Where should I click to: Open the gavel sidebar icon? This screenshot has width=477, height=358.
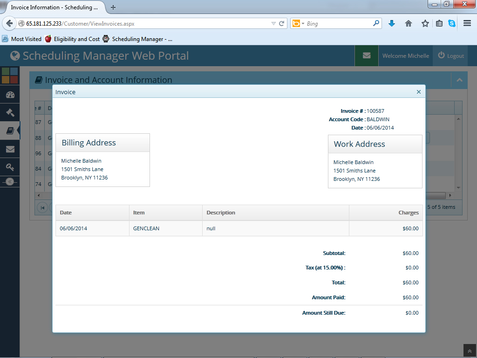point(10,113)
